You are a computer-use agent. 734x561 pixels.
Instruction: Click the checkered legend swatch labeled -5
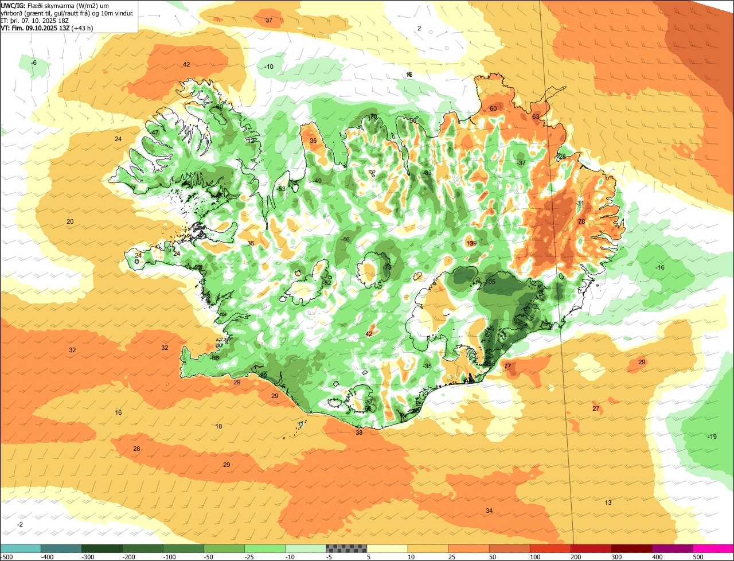pyautogui.click(x=346, y=548)
